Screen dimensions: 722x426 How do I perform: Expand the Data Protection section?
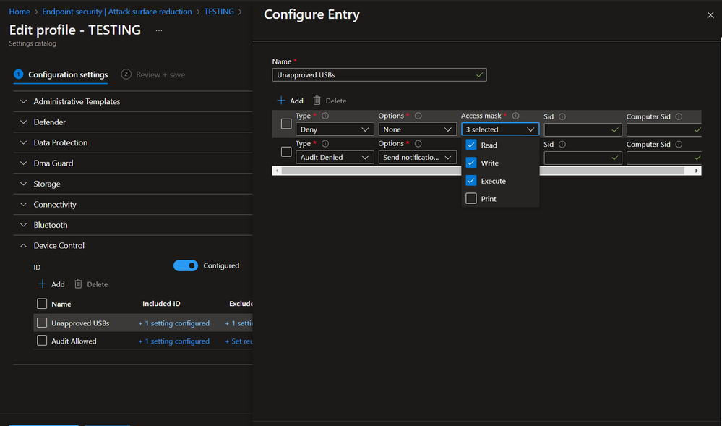(133, 142)
